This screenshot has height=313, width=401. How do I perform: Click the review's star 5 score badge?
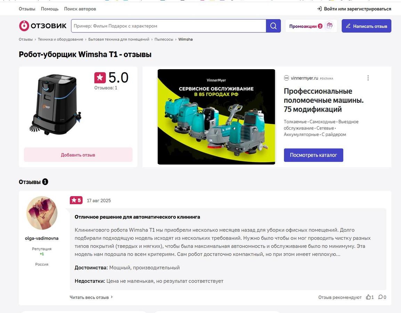tap(76, 200)
